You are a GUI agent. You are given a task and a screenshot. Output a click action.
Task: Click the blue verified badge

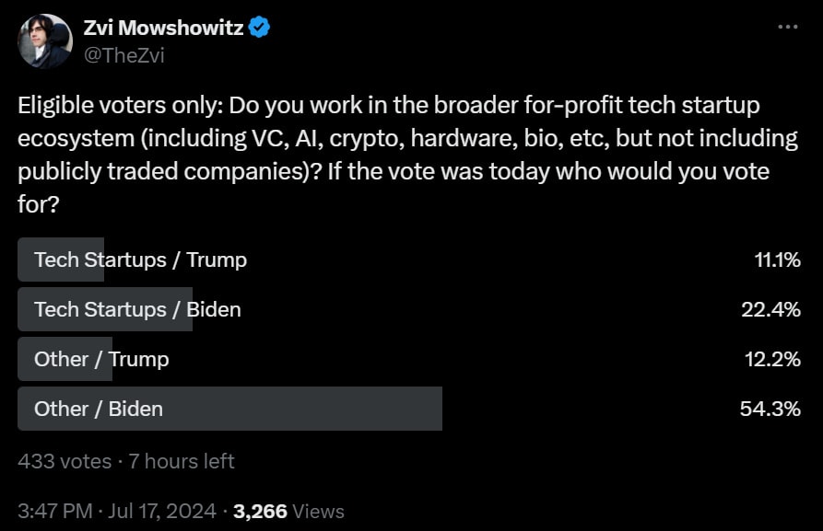[x=259, y=28]
